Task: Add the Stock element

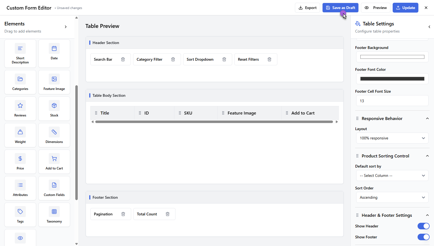Action: [54, 109]
